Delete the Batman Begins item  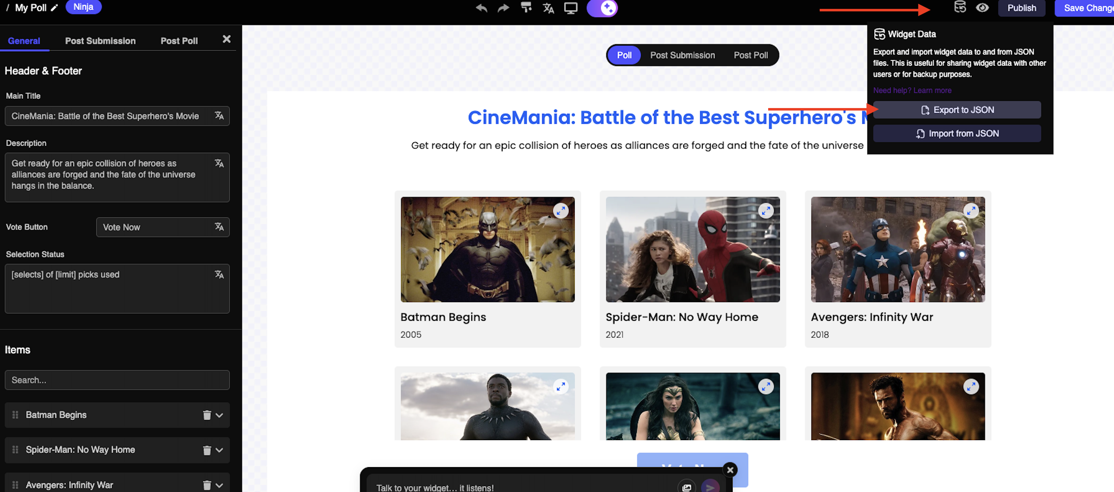point(207,415)
